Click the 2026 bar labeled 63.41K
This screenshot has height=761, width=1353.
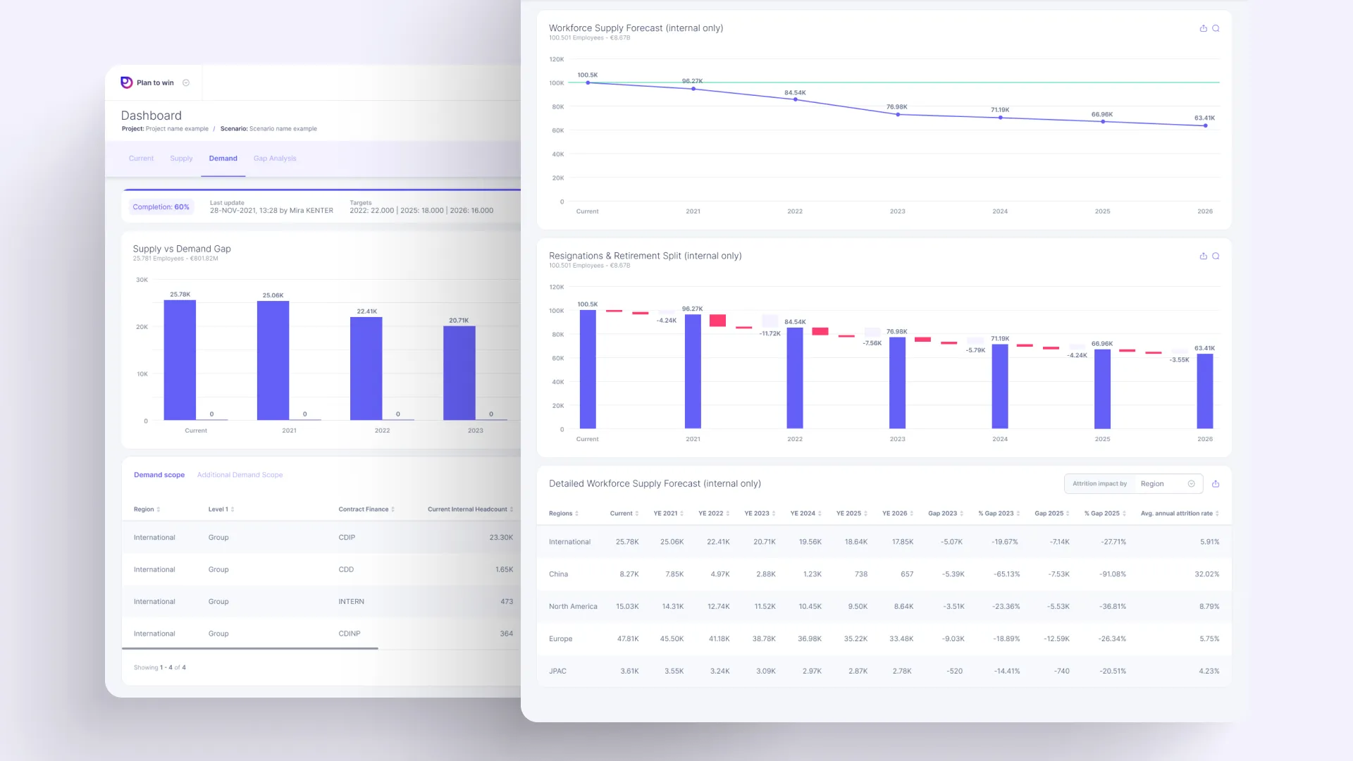(x=1205, y=391)
